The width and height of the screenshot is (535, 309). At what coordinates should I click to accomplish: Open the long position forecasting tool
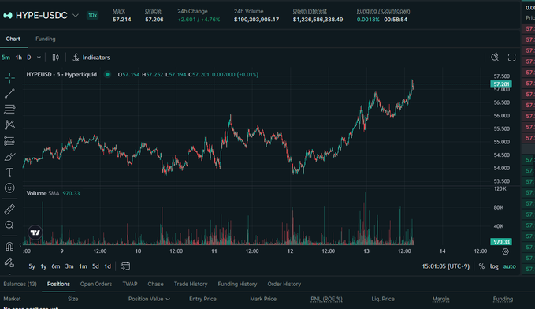(x=9, y=140)
